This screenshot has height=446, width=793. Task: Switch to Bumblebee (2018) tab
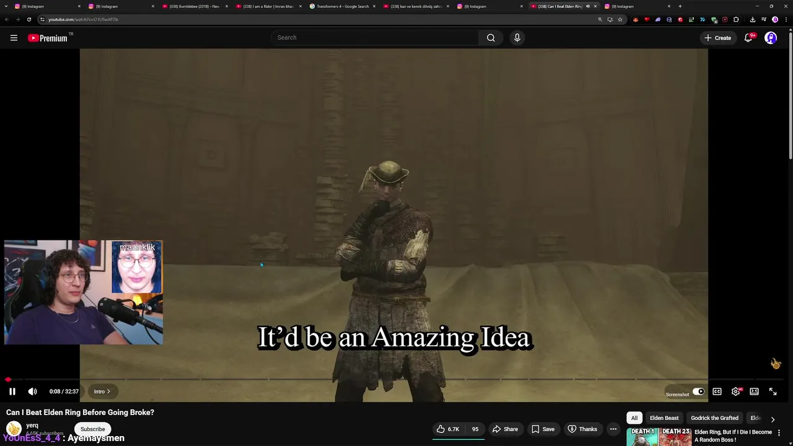195,6
